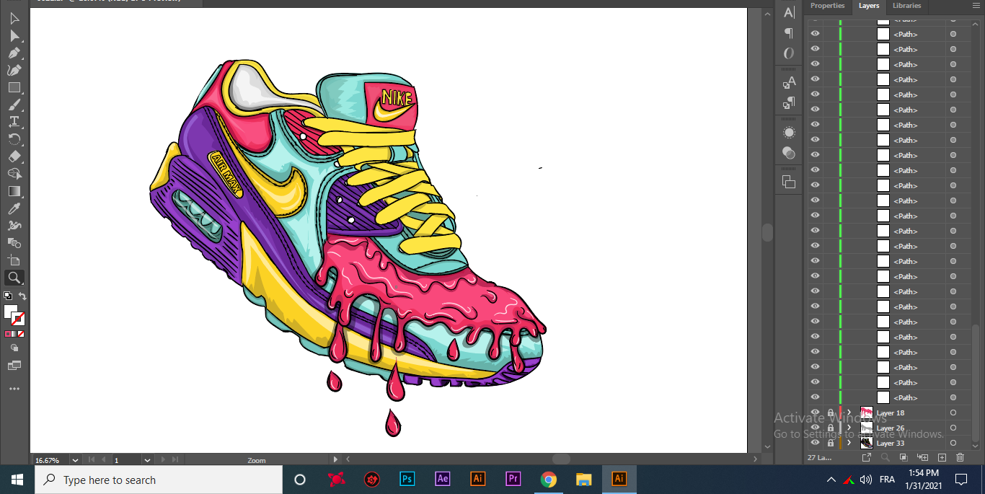Click the canvas horizontal scrollbar thumb
Image resolution: width=985 pixels, height=494 pixels.
tap(561, 459)
